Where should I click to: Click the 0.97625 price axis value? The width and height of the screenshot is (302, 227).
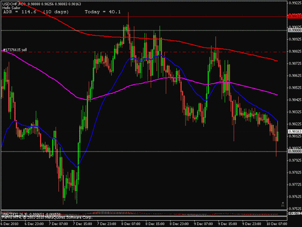tap(295, 197)
